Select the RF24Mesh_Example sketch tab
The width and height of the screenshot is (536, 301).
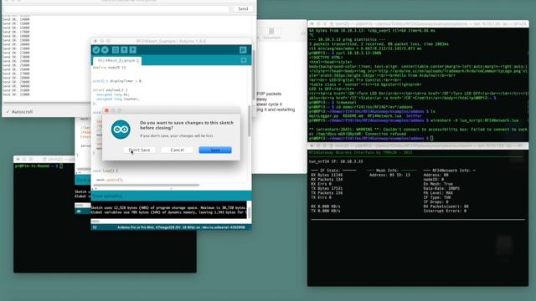pyautogui.click(x=117, y=61)
